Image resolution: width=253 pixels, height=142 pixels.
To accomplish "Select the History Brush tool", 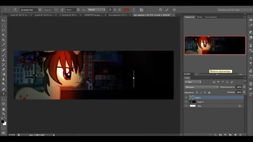I will click(4, 65).
